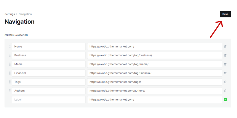The height and width of the screenshot is (118, 237).
Task: Click the Authors URL input field
Action: pos(154,91)
